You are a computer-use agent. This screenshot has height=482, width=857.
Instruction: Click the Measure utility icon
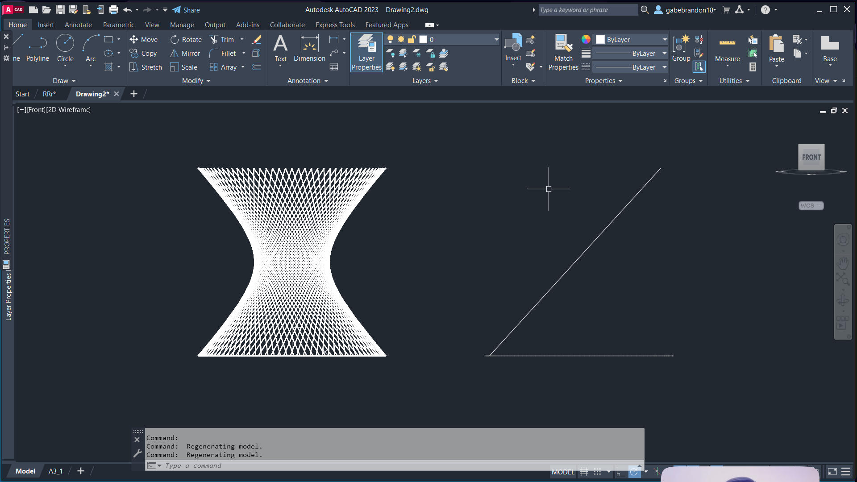(x=727, y=44)
